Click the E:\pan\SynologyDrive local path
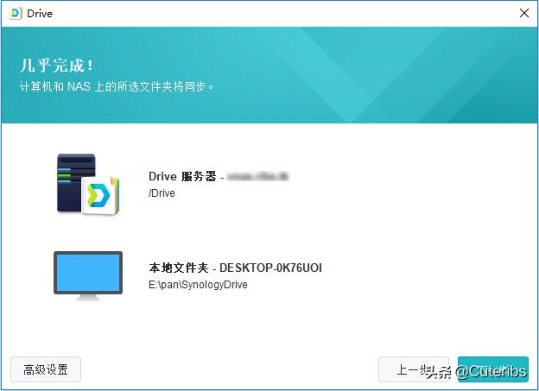The height and width of the screenshot is (391, 539). pyautogui.click(x=198, y=285)
